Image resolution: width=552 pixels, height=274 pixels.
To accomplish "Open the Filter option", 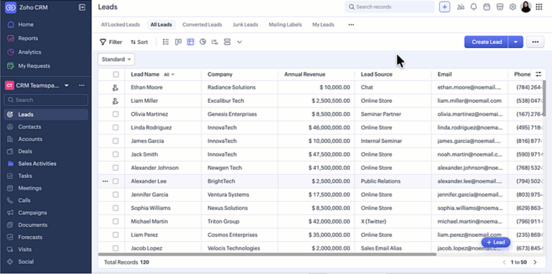I will tap(111, 42).
